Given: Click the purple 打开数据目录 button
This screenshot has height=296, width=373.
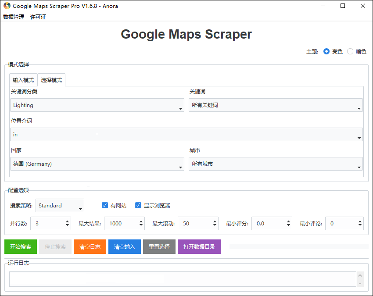Looking at the screenshot, I should click(x=199, y=246).
